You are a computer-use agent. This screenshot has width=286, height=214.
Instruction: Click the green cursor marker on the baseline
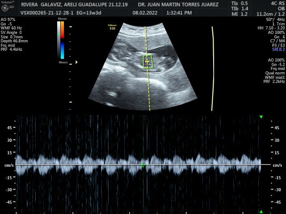click(x=143, y=165)
